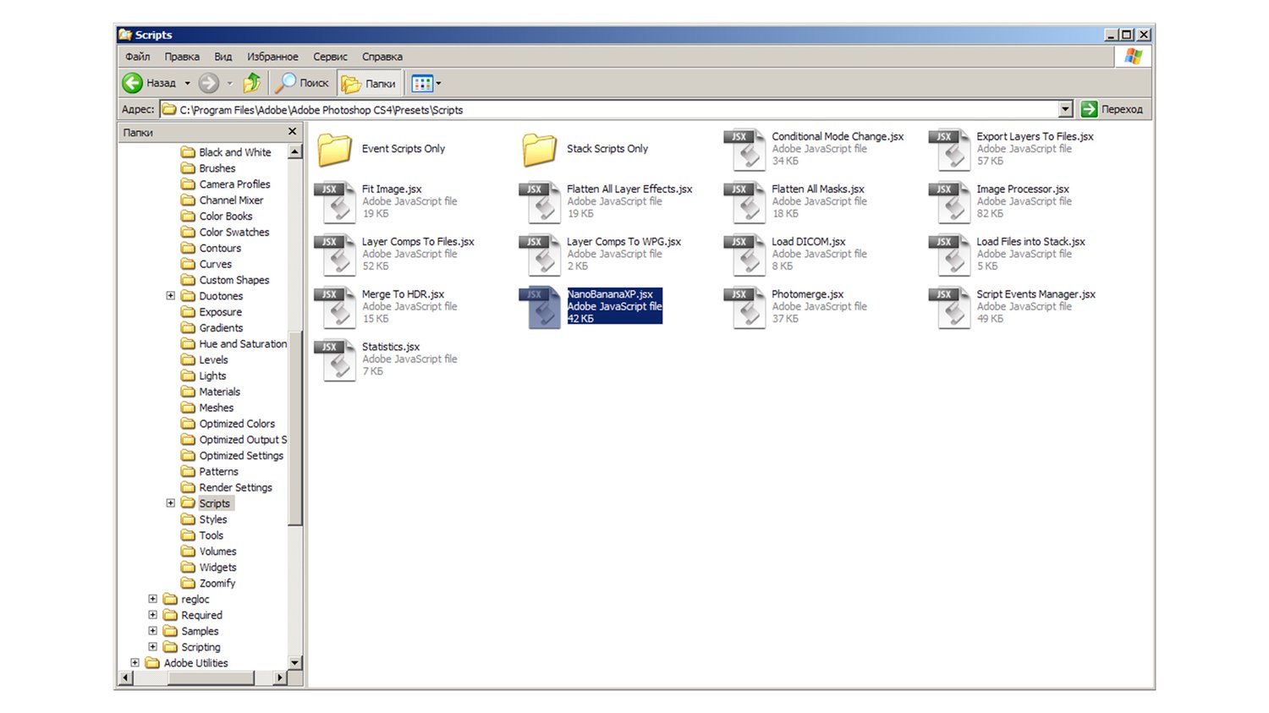Screen dimensions: 1269x713
Task: Select the Hue and Saturation folder
Action: click(x=234, y=344)
